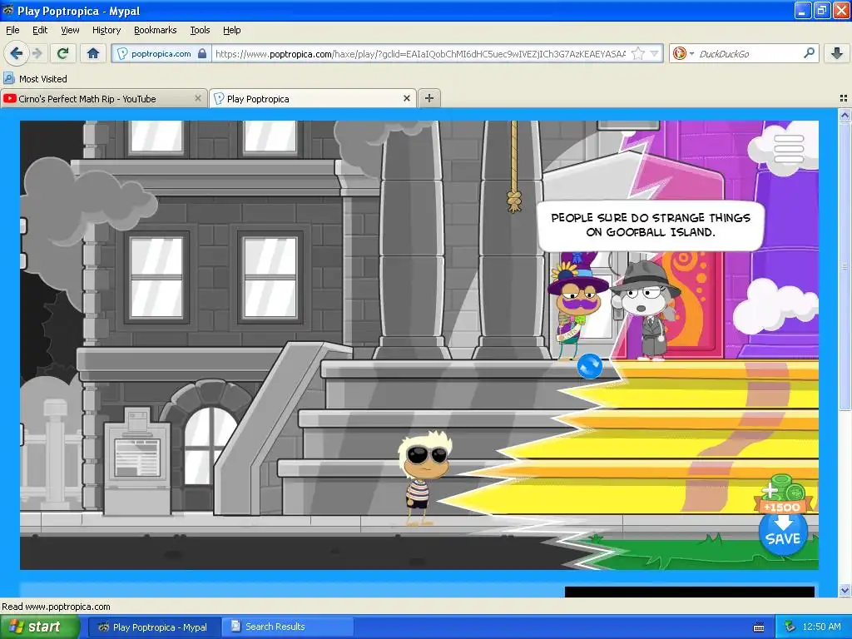Close the Play Poptropica tab
The width and height of the screenshot is (852, 639).
point(406,98)
